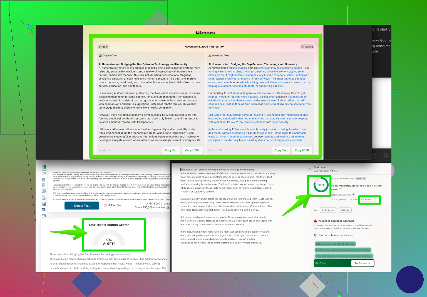Expand the Probability breakdown info tooltip
The width and height of the screenshot is (427, 297).
click(353, 194)
